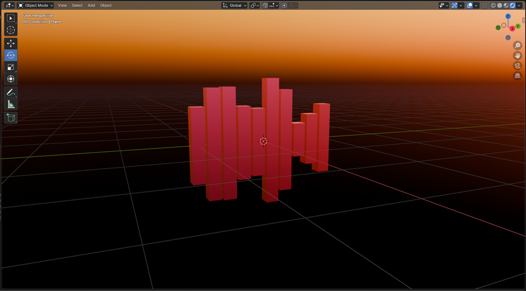Open the View menu

62,6
